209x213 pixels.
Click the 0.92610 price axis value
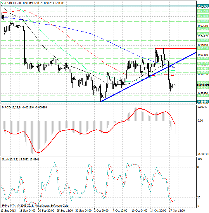point(203,26)
